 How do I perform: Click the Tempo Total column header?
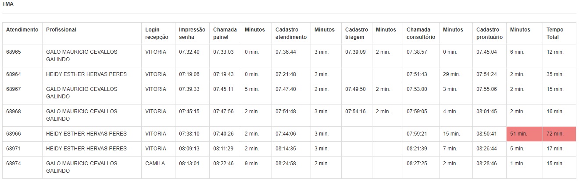pos(555,33)
